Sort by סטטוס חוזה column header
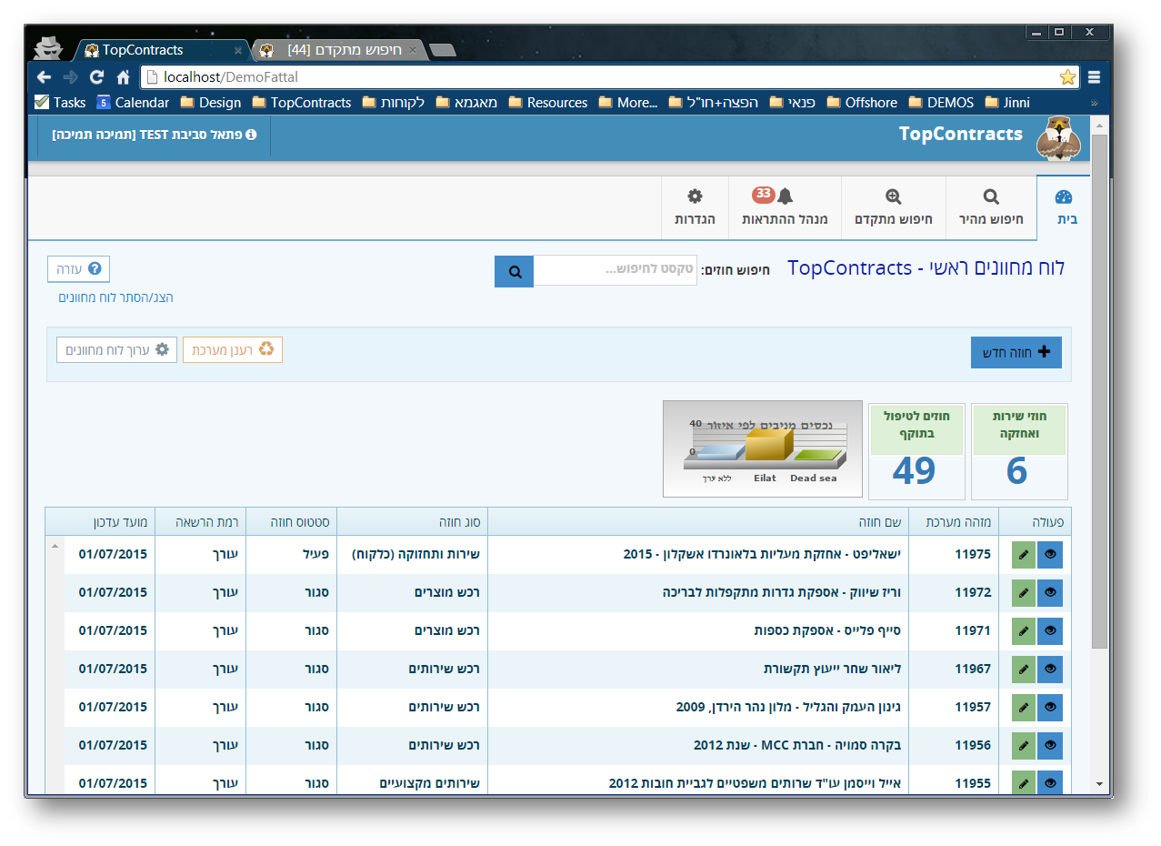Image resolution: width=1161 pixels, height=846 pixels. (x=292, y=521)
